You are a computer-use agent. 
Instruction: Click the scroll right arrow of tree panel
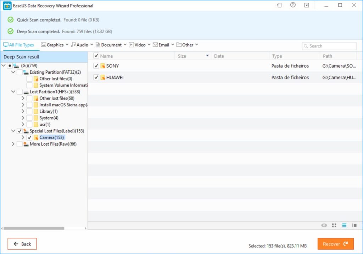85,228
